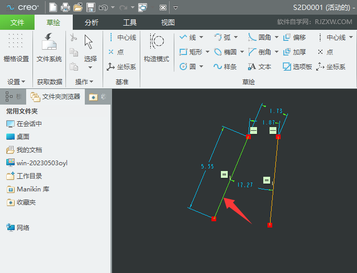The width and height of the screenshot is (357, 273).
Task: Switch to the Model Tree navigator tab
Action: (x=13, y=97)
